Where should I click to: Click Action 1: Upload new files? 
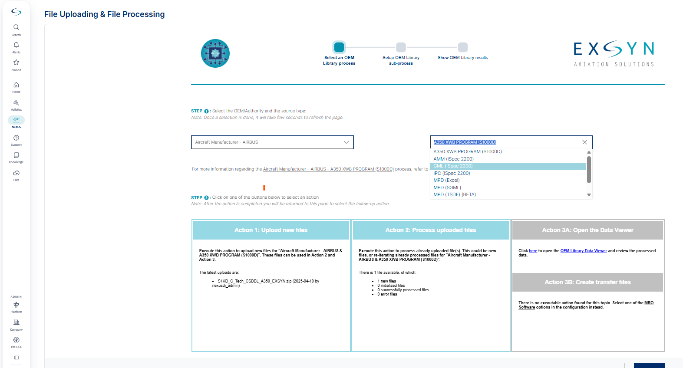271,230
